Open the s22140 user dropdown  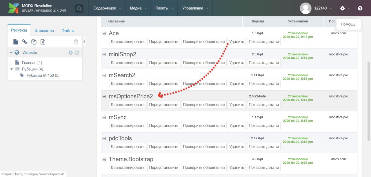click(x=323, y=8)
